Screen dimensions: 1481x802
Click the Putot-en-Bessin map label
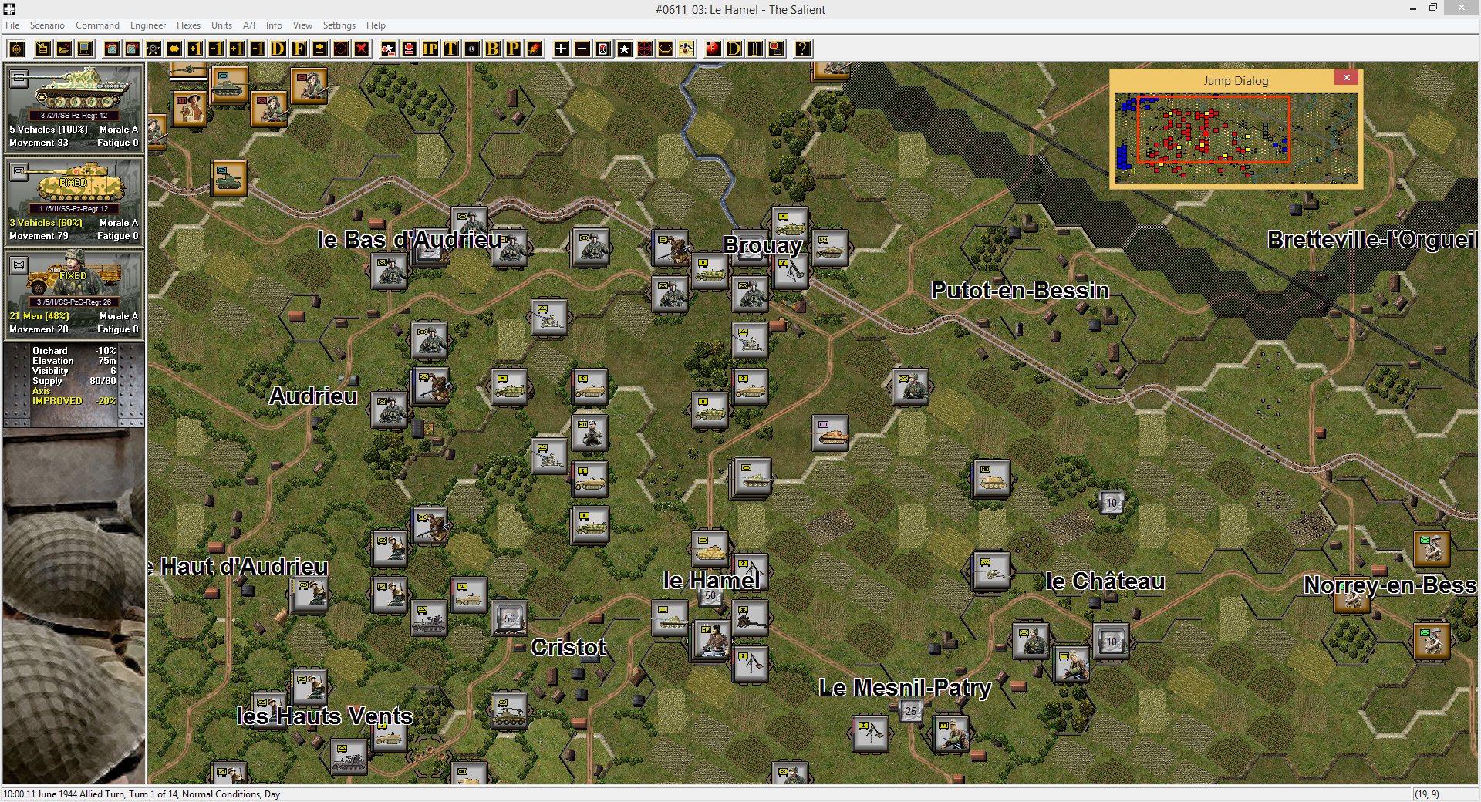(1020, 291)
